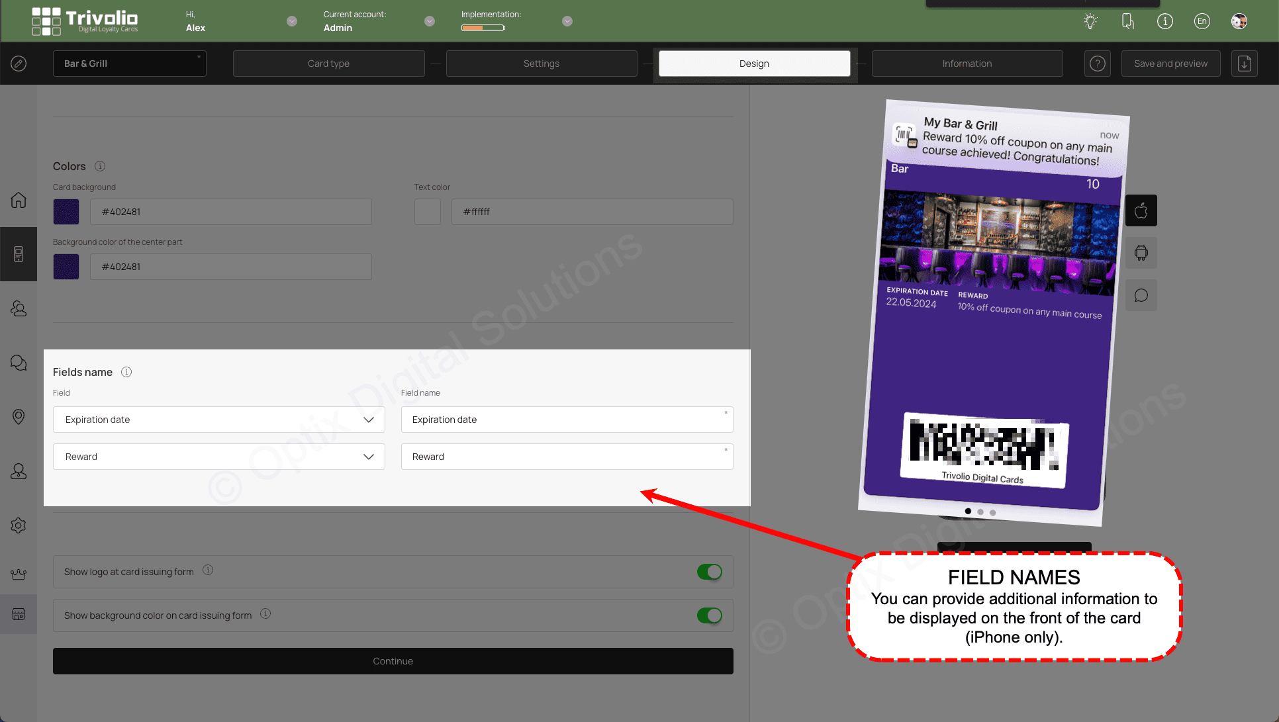Viewport: 1279px width, 722px height.
Task: Select the card background color swatch #402481
Action: coord(66,212)
